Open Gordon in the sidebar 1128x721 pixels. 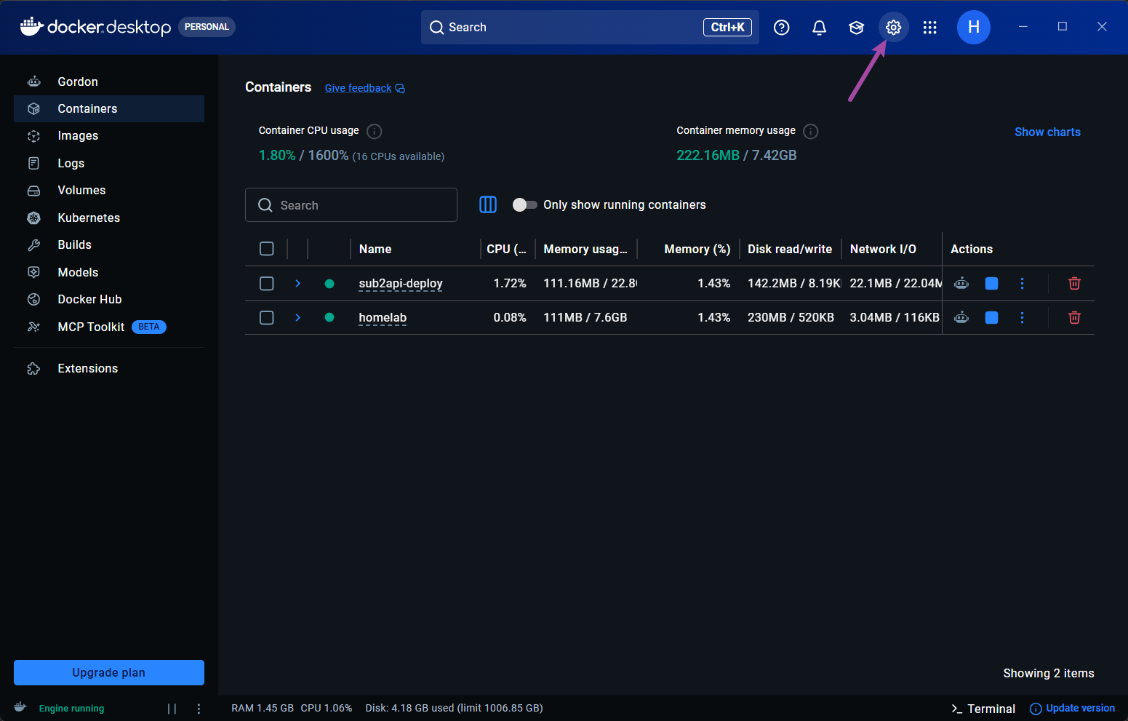109,81
